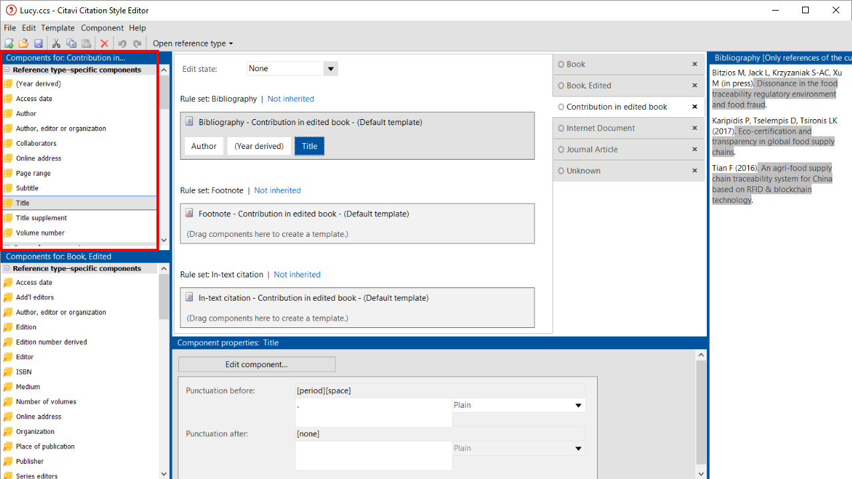Image resolution: width=852 pixels, height=479 pixels.
Task: Open Punctuation before Plain format dropdown
Action: 578,405
